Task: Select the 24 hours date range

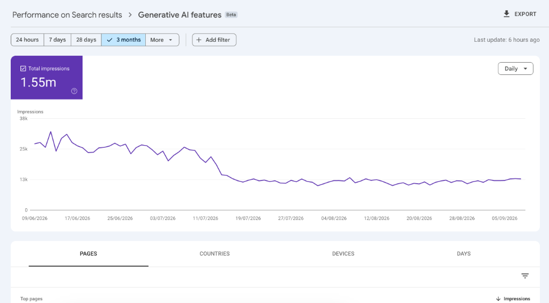Action: [x=27, y=40]
